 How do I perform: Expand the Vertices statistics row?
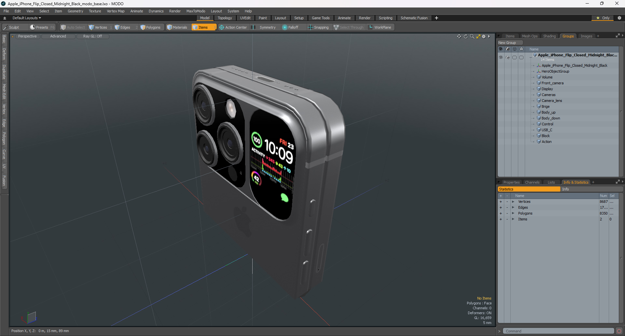pyautogui.click(x=513, y=202)
